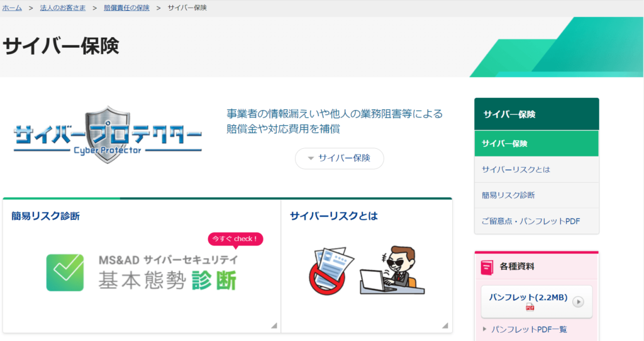Click the 各種資料 heading text

pyautogui.click(x=517, y=267)
